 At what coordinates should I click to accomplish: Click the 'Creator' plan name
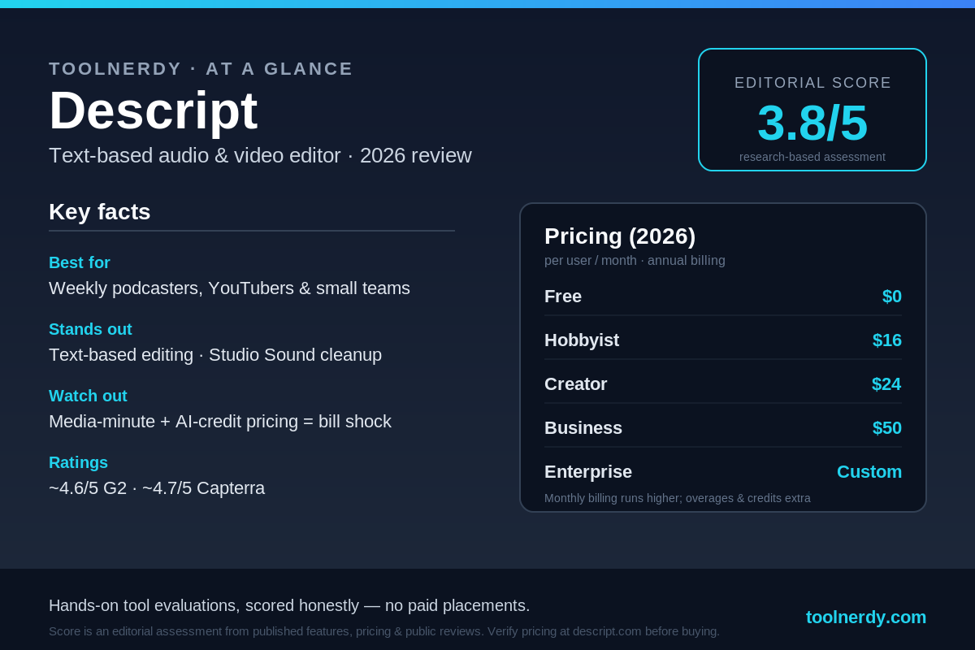[x=576, y=384]
